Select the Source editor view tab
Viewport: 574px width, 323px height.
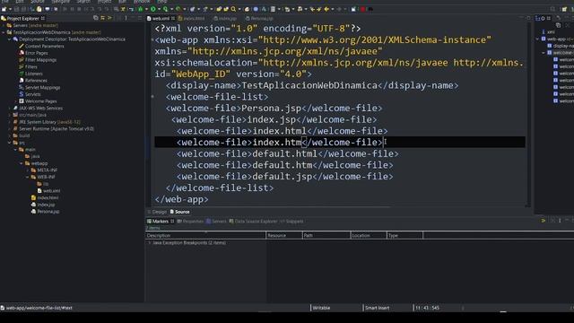(x=179, y=212)
